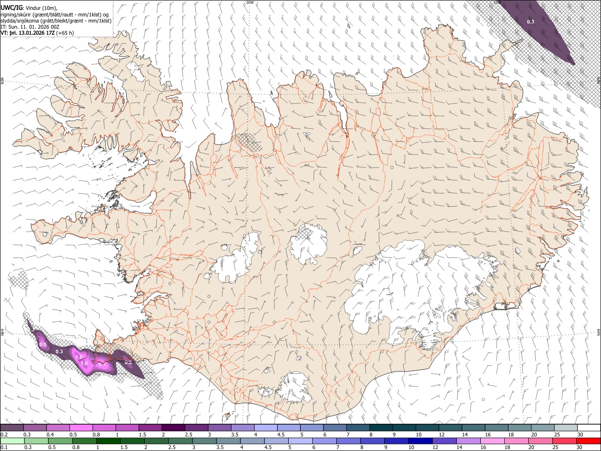Select the palest green rain swatch for 0.1–0.3
Image resolution: width=601 pixels, height=451 pixels.
(x=13, y=441)
